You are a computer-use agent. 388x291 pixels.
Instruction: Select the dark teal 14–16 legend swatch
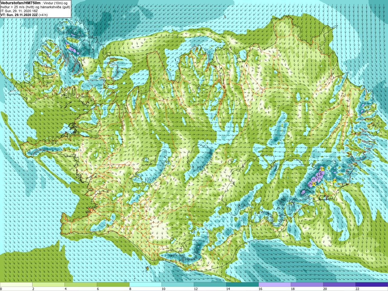[x=242, y=285]
